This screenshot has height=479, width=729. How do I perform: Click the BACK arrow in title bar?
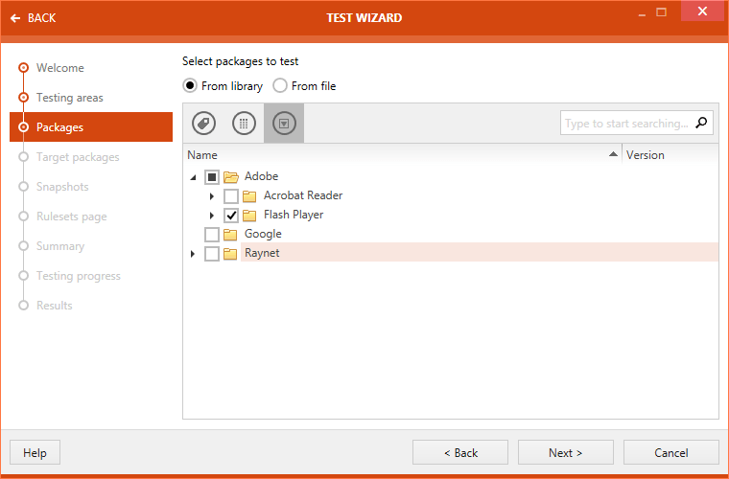point(15,18)
